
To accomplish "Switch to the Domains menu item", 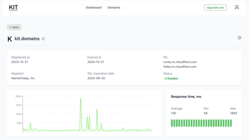I will click(x=114, y=7).
